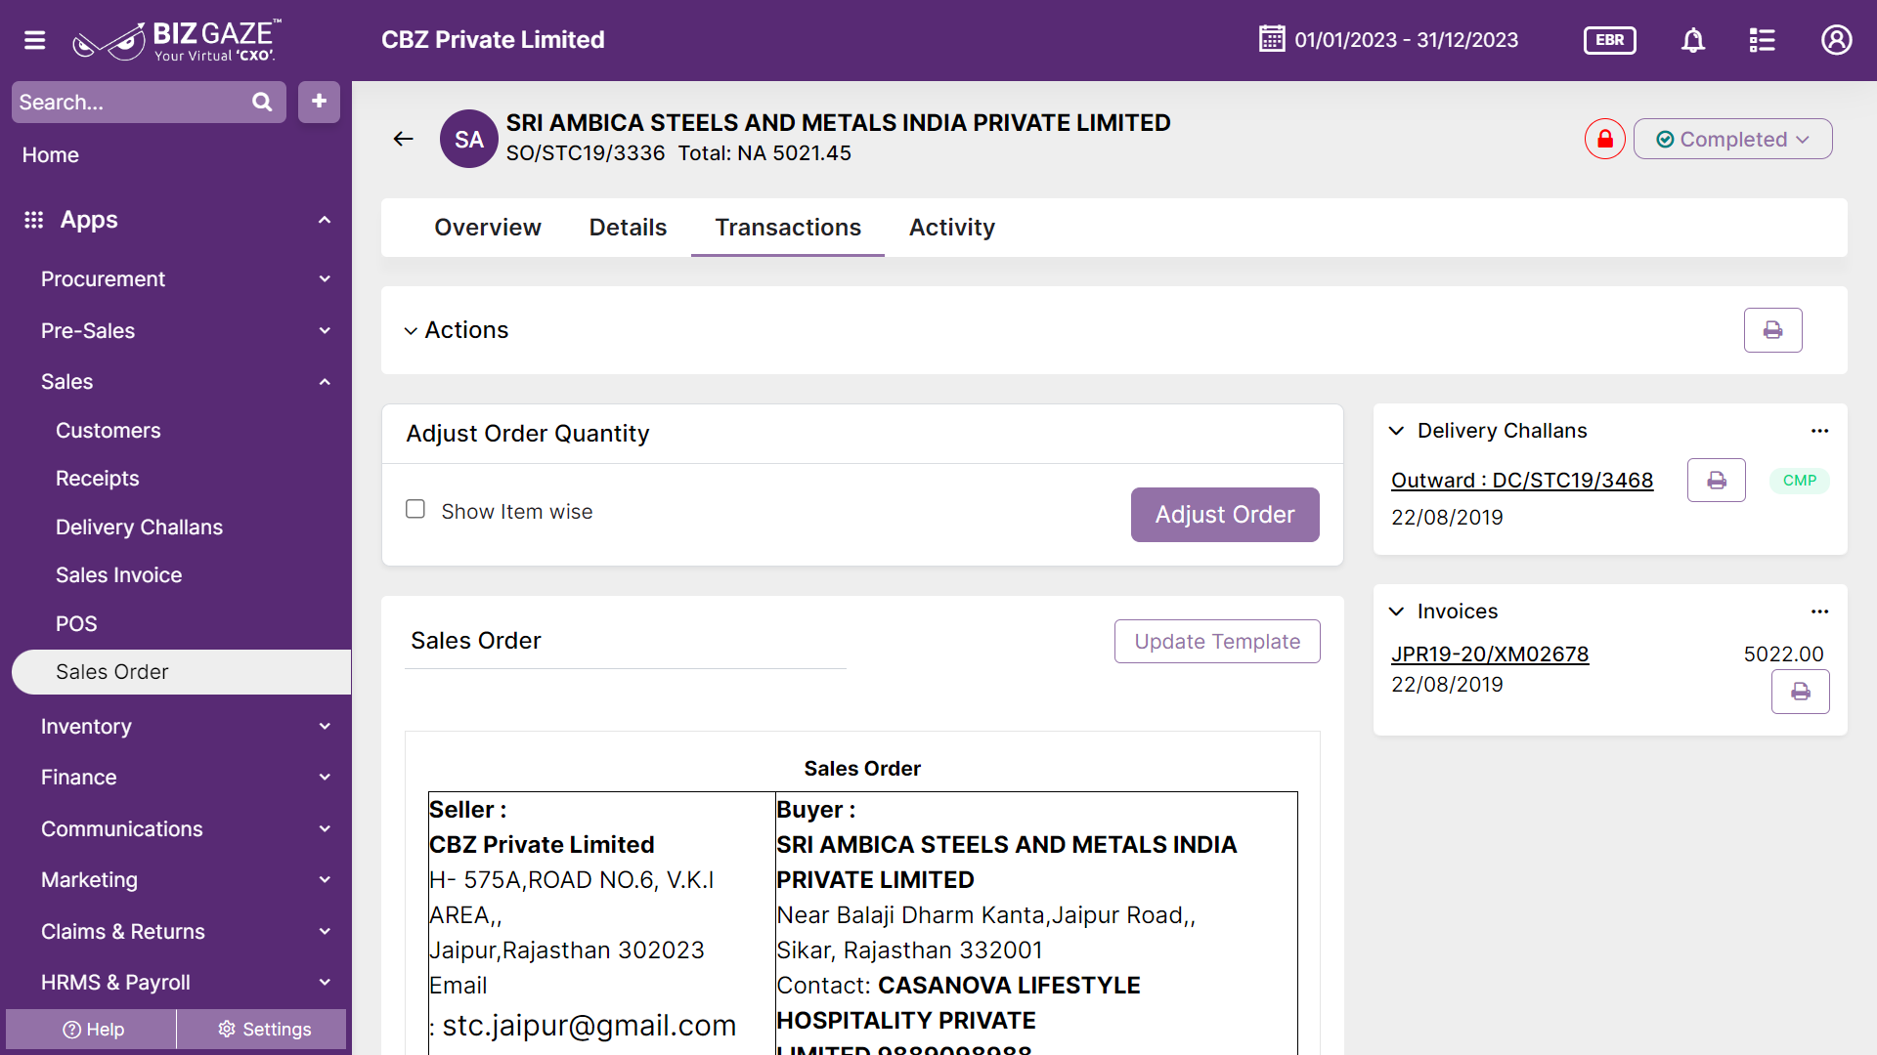Select Sales Order in sidebar
The width and height of the screenshot is (1877, 1055).
(x=182, y=672)
